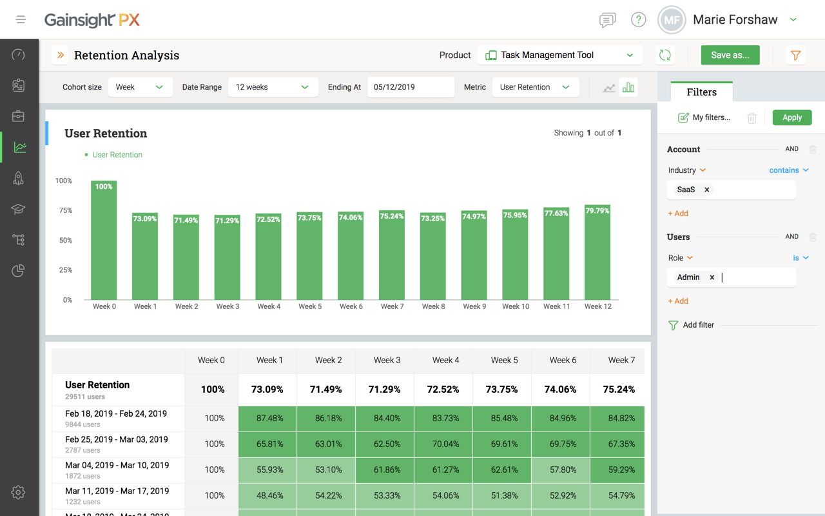
Task: Refresh the retention analysis data
Action: tap(665, 55)
